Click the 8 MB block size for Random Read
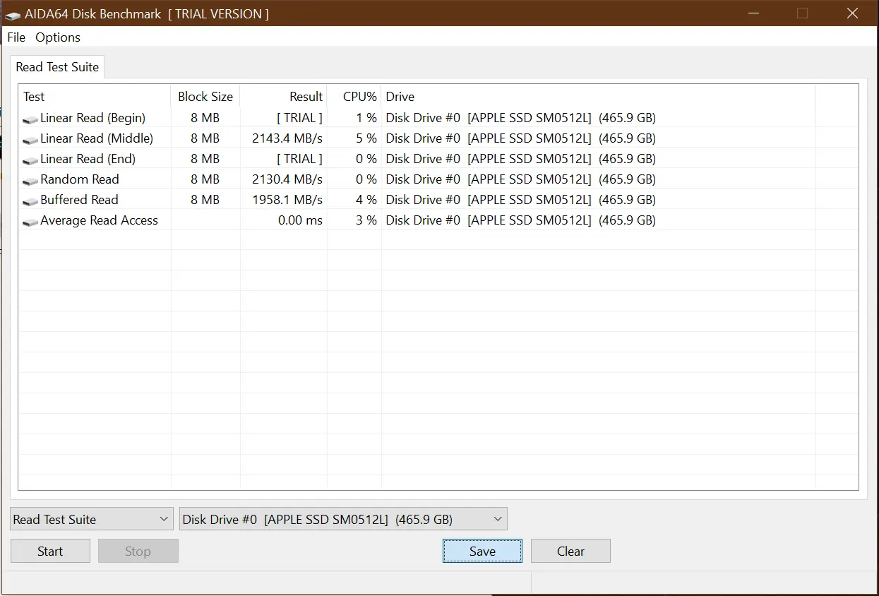 click(x=205, y=179)
